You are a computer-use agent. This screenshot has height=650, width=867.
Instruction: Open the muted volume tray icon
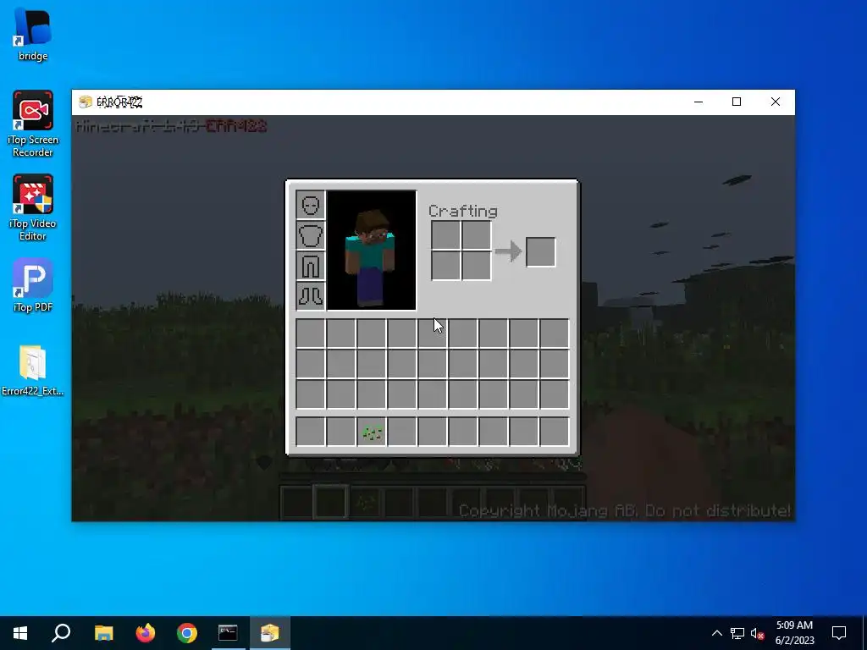[758, 633]
